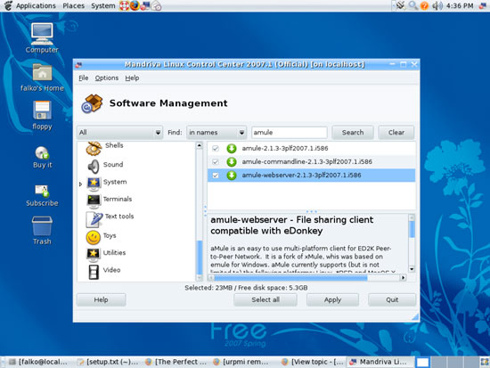Image resolution: width=490 pixels, height=368 pixels.
Task: Switch to The Perfect taskbar window
Action: pyautogui.click(x=176, y=362)
